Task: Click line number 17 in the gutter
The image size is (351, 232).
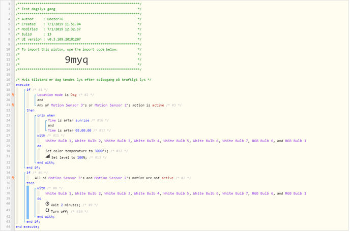Action: click(x=8, y=85)
